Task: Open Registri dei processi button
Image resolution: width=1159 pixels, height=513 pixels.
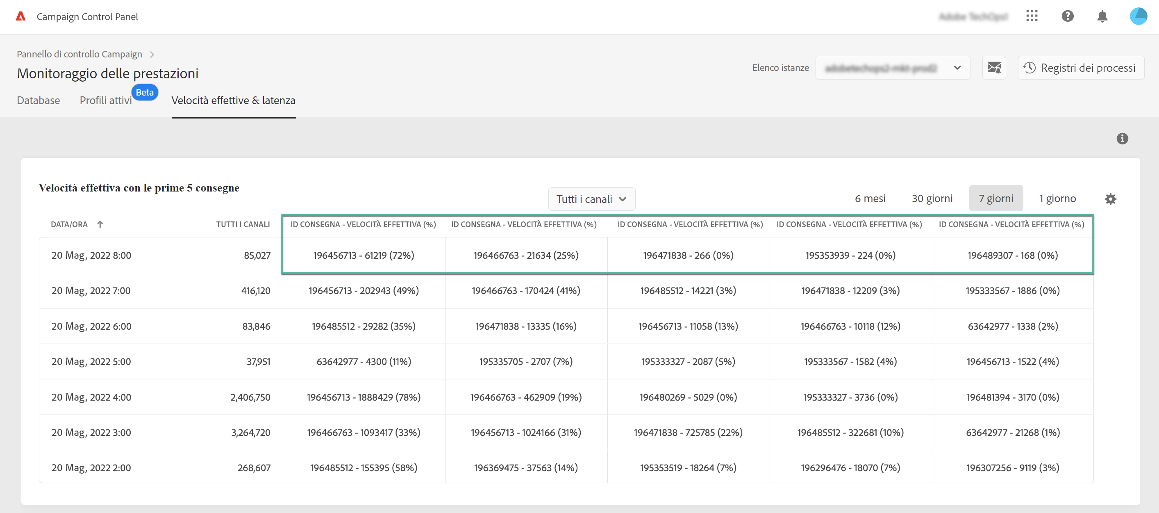Action: 1080,68
